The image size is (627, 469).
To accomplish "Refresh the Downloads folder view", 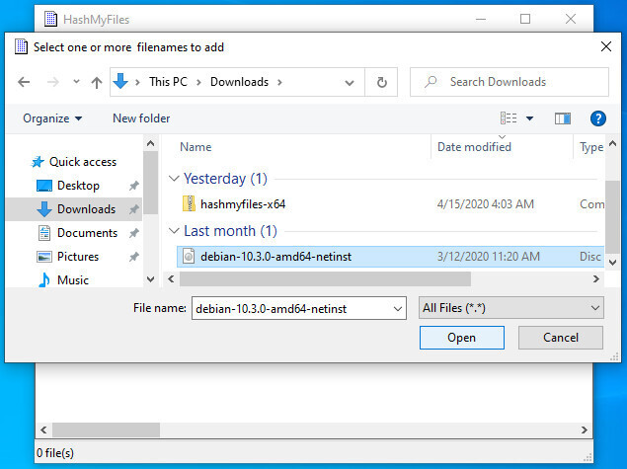I will (382, 82).
